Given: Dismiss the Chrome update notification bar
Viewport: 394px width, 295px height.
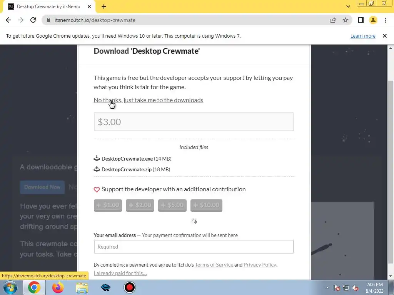Looking at the screenshot, I should coord(385,36).
